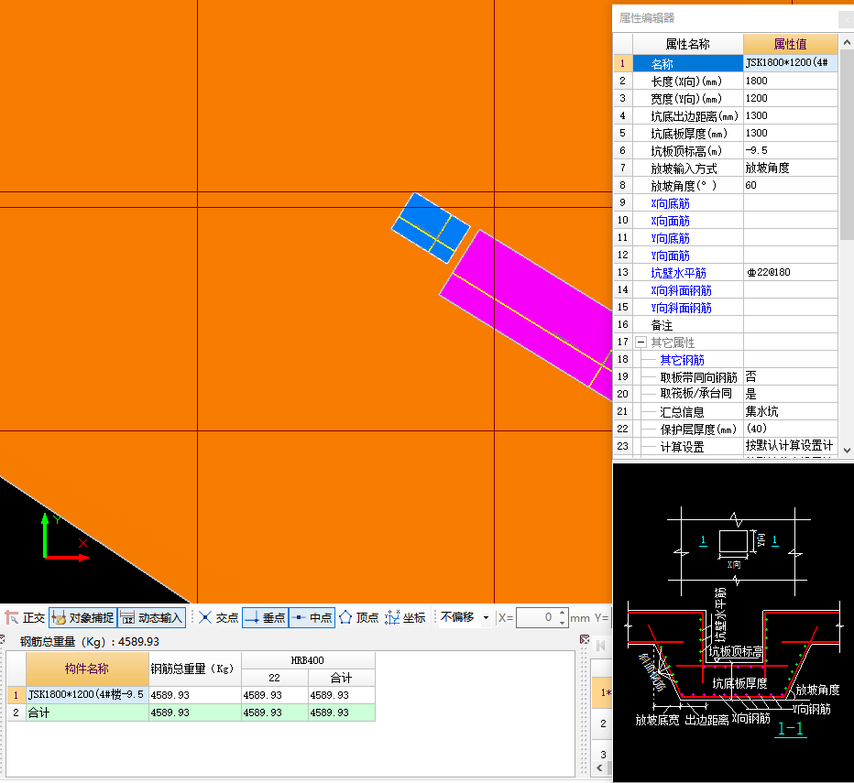Viewport: 854px width, 783px height.
Task: Click 取筏板/承台同 value 是
Action: (x=790, y=394)
